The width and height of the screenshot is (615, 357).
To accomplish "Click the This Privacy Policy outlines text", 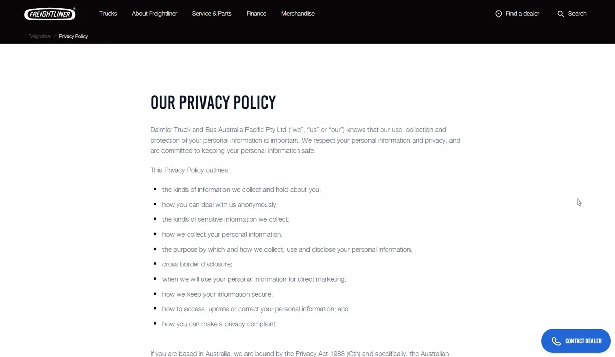I will coord(190,170).
